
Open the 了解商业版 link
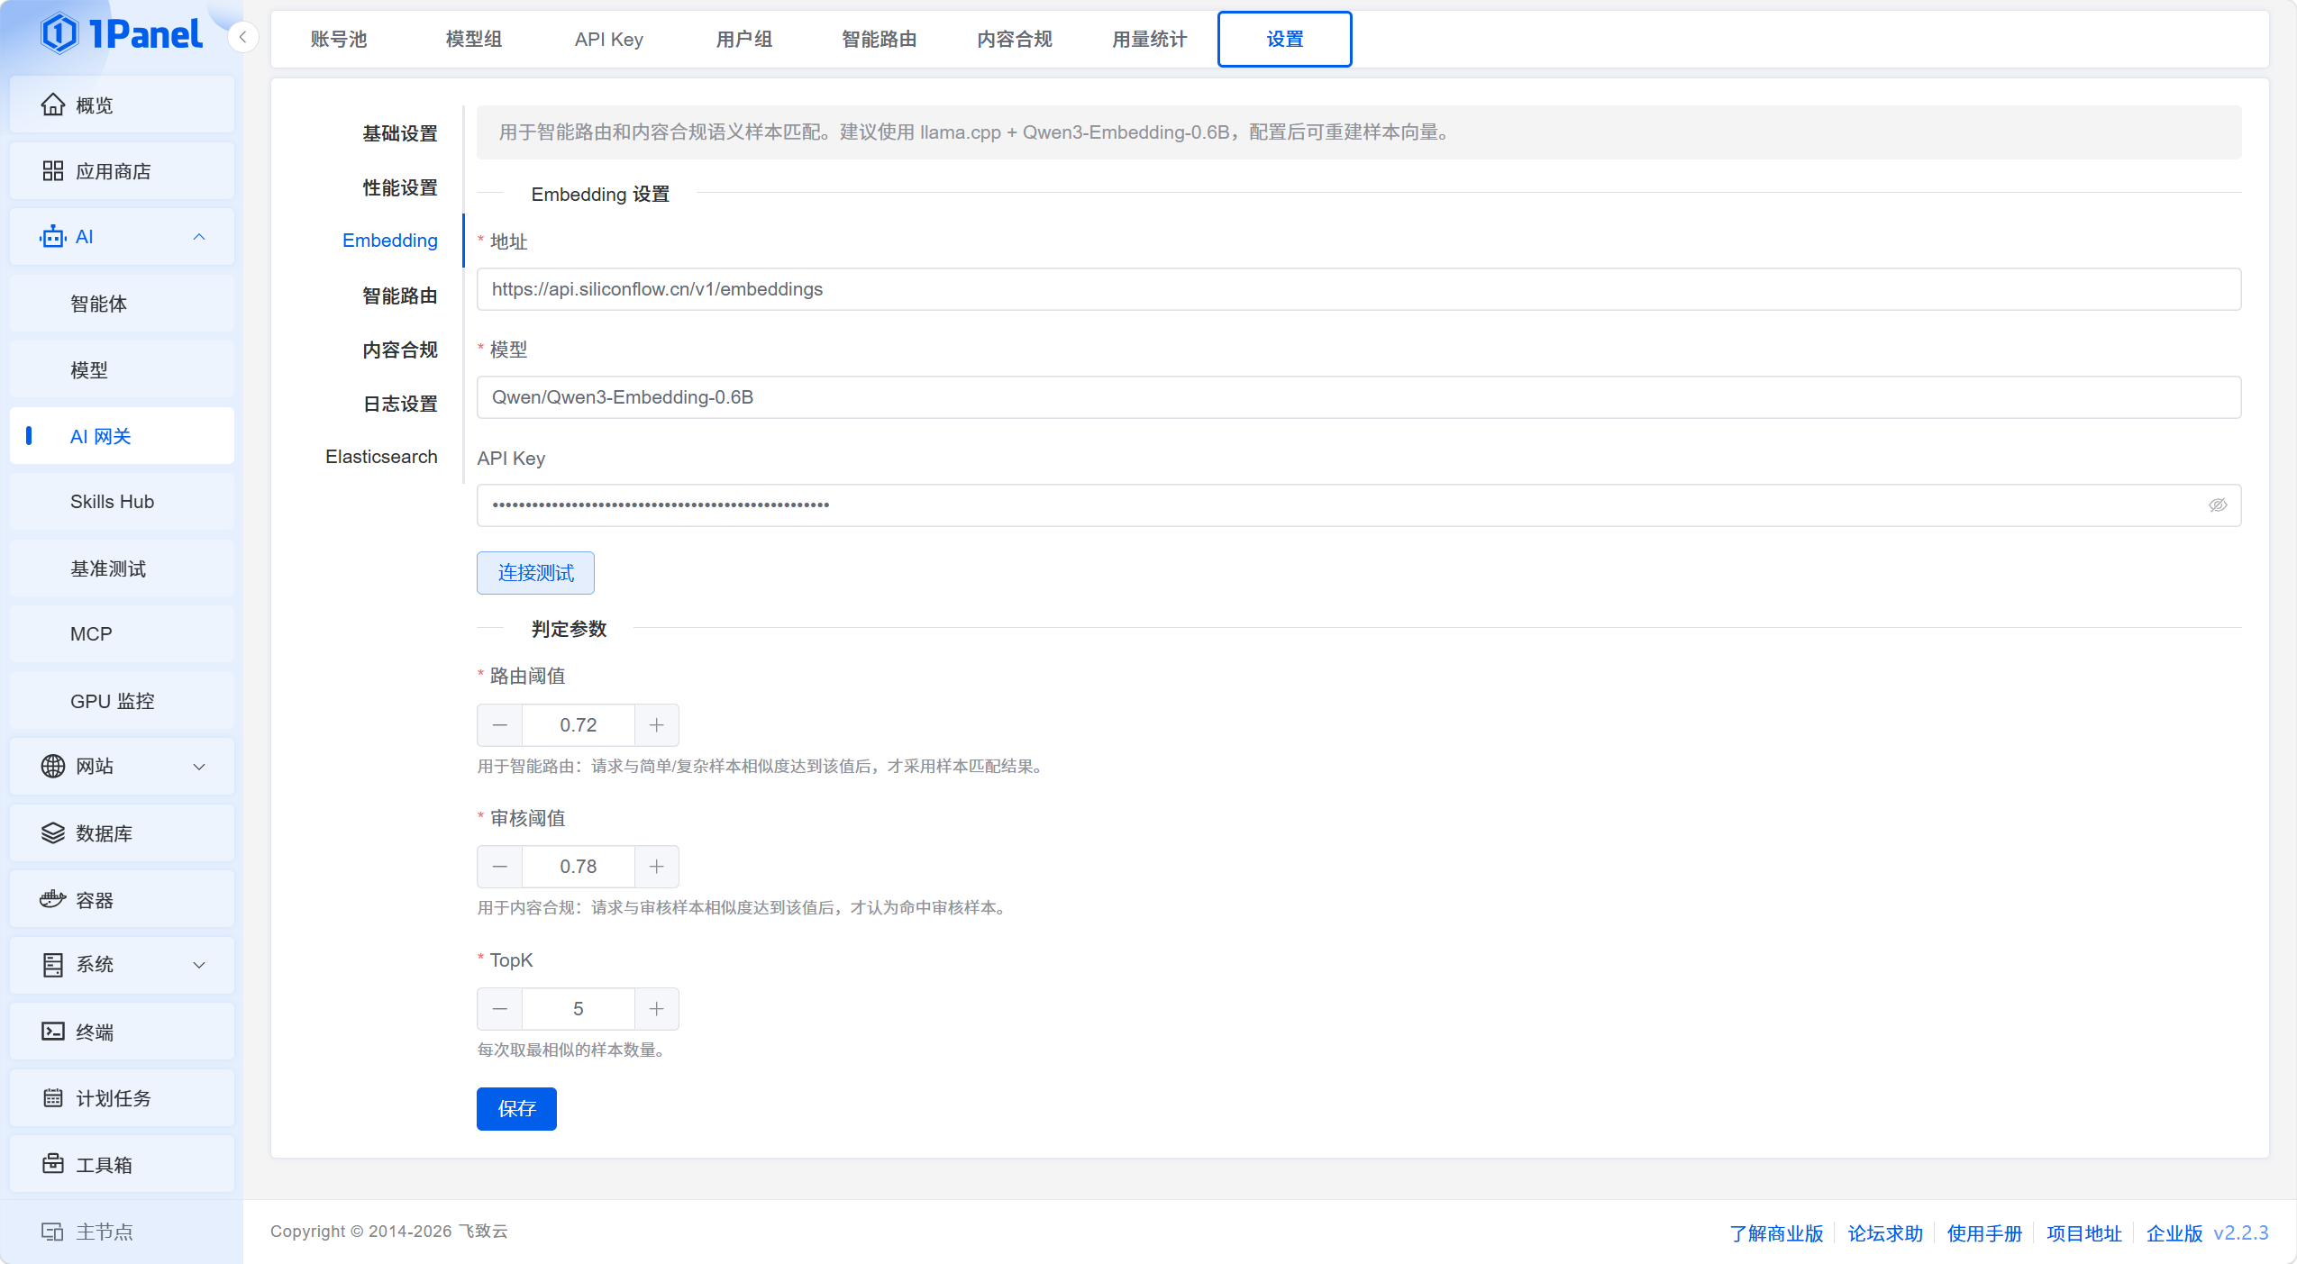point(1776,1233)
